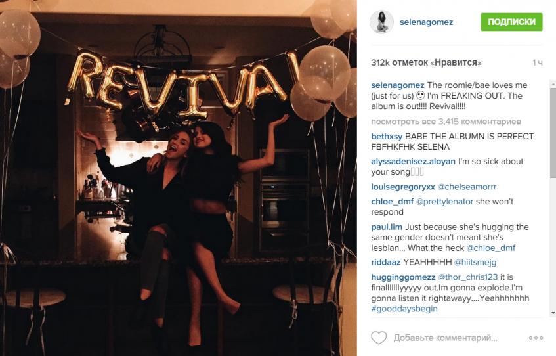
Task: Open the Revival balloon photo
Action: [x=179, y=178]
